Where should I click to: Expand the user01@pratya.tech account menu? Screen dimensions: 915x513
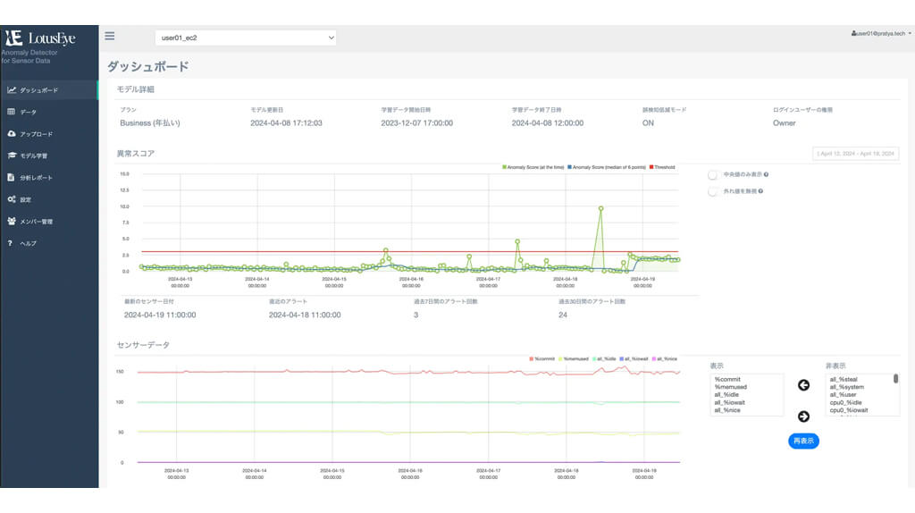coord(881,33)
